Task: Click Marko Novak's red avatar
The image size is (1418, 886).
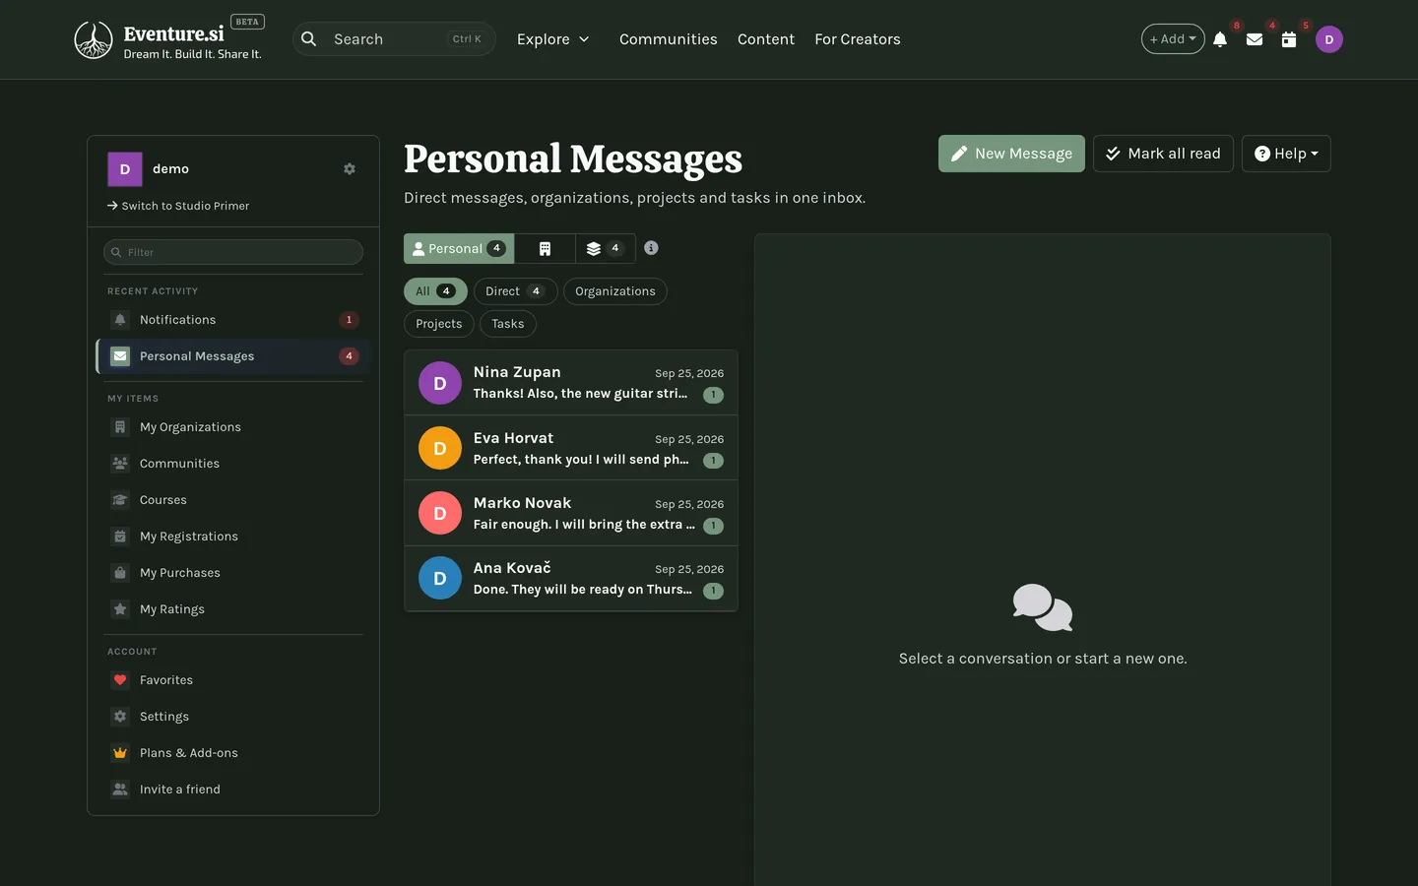Action: [440, 513]
